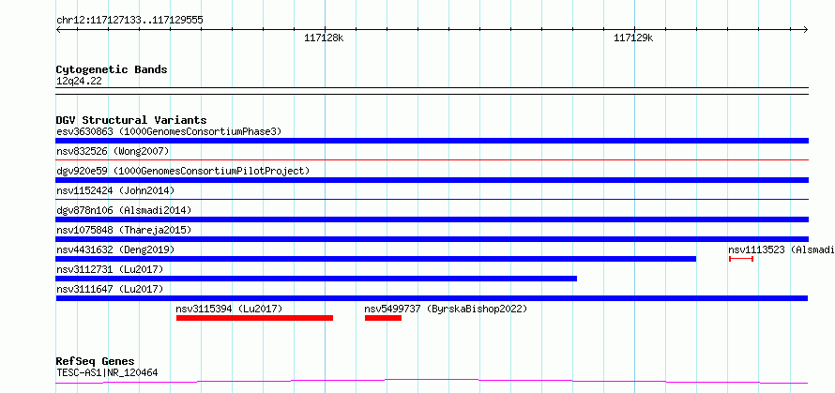Click the Cytogenetic Bands track heading
The image size is (835, 393).
coord(112,69)
